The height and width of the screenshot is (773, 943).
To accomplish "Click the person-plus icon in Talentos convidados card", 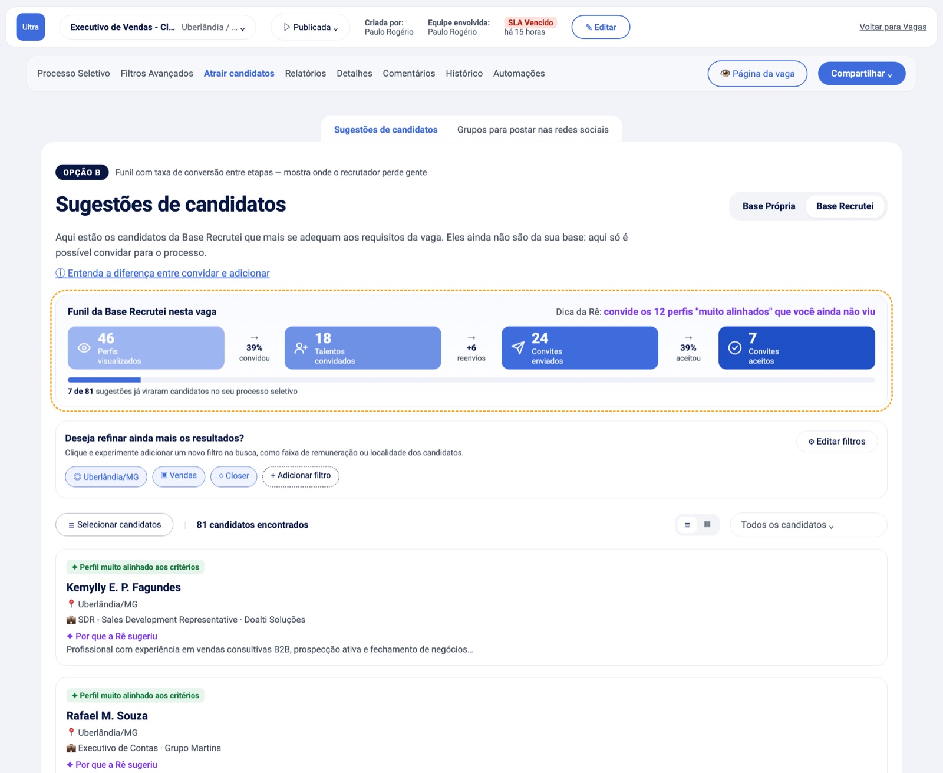I will [x=301, y=348].
